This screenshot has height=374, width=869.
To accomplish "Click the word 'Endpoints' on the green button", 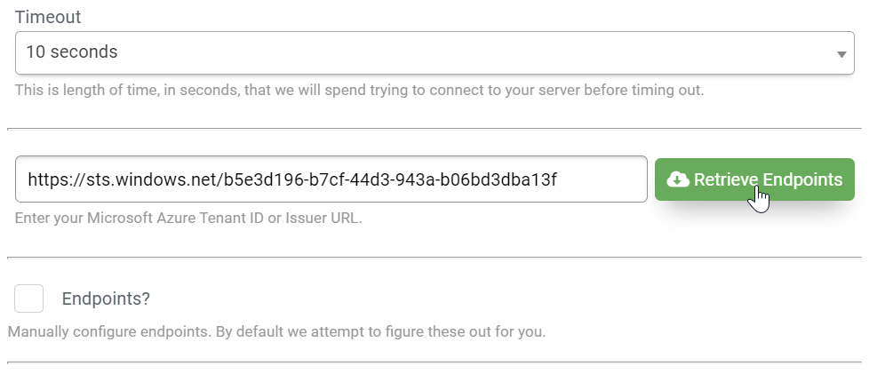I will pos(800,179).
